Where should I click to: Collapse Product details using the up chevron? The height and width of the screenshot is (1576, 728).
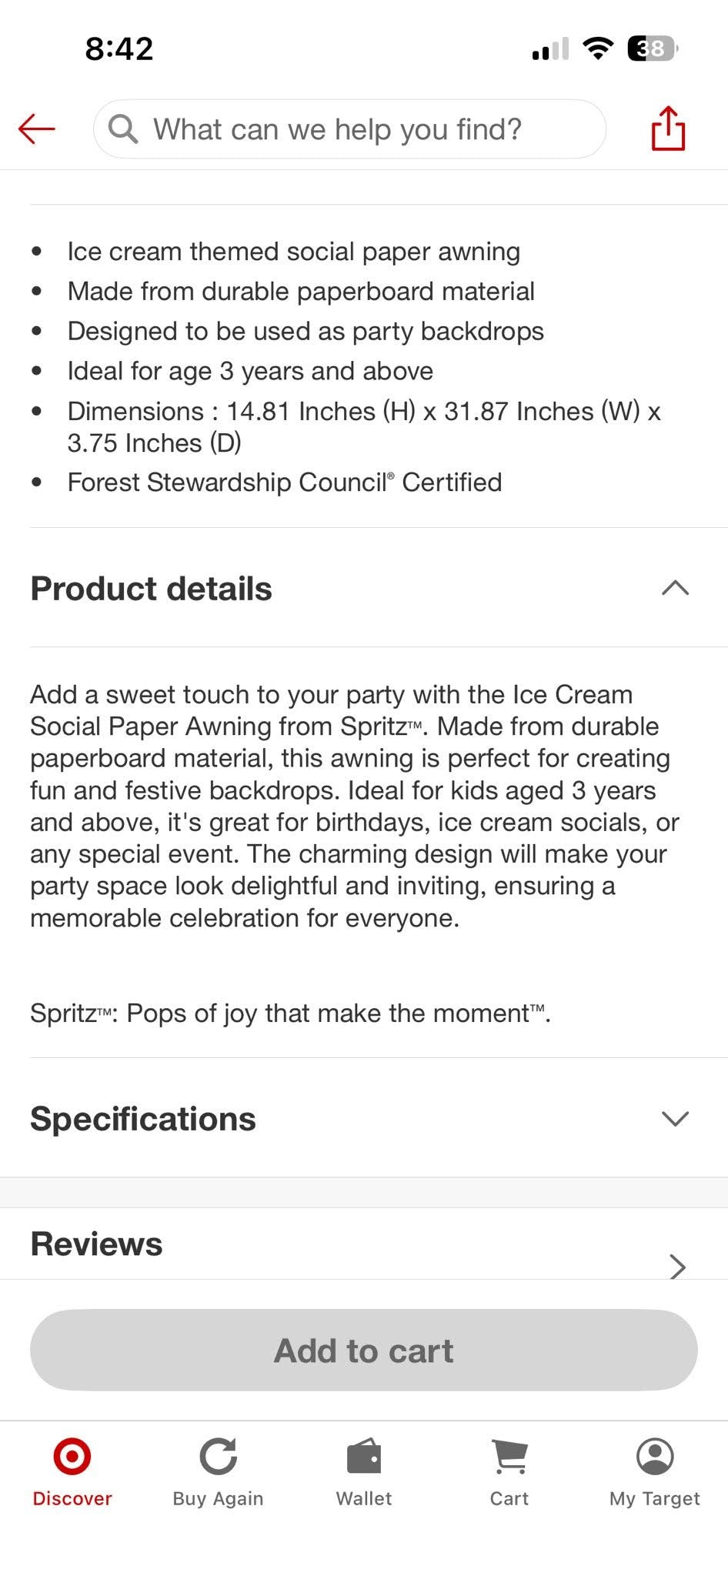(675, 588)
